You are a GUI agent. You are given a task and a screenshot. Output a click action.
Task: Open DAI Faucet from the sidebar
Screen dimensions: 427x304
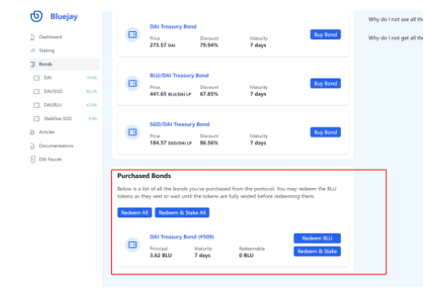click(x=50, y=159)
